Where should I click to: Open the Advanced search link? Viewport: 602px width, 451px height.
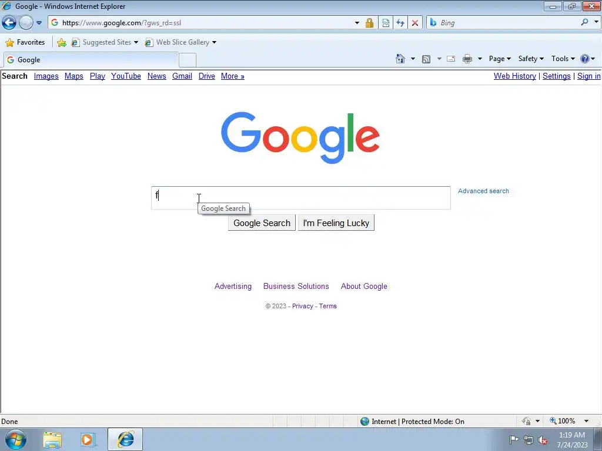[x=483, y=191]
